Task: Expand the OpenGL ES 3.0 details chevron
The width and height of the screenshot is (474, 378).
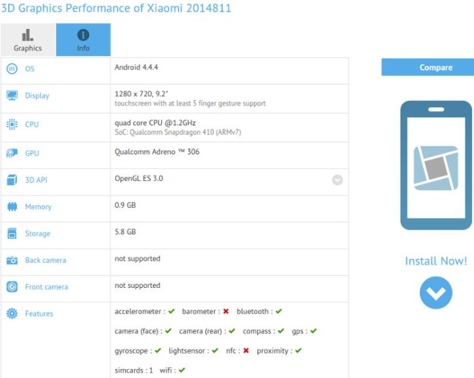Action: click(337, 180)
